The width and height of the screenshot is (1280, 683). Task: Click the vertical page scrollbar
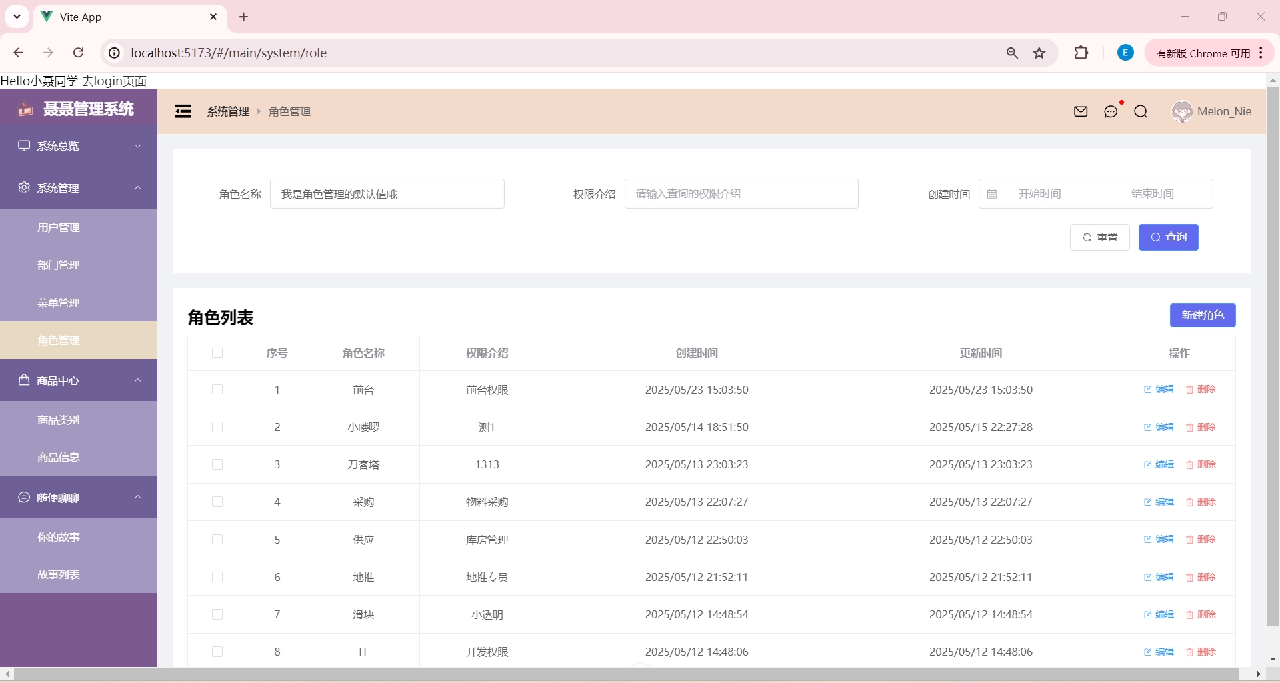1273,356
